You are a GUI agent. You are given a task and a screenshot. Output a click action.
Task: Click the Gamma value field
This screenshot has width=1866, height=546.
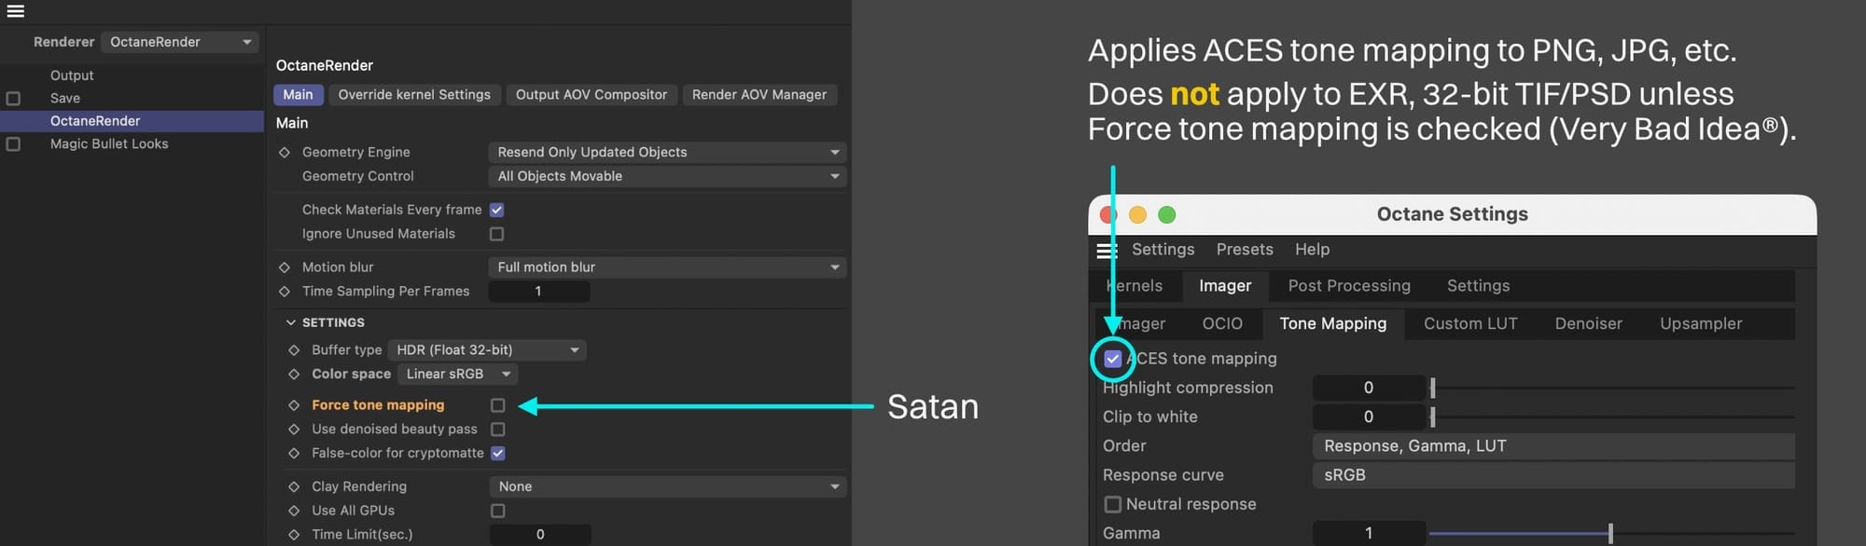click(1369, 533)
